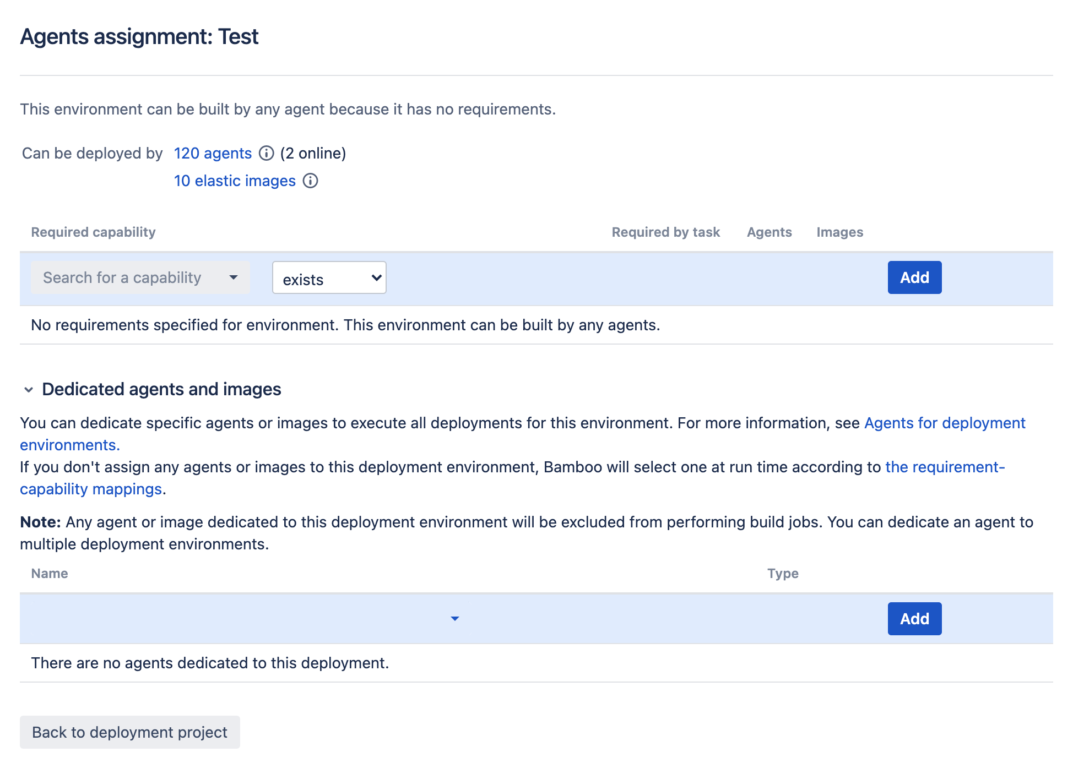Click the Search for a capability input field

coord(140,277)
